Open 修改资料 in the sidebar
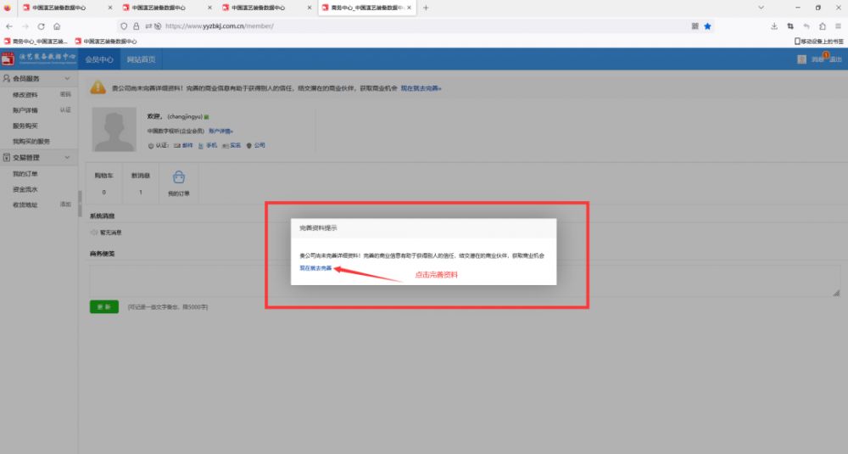The width and height of the screenshot is (848, 454). pos(25,95)
